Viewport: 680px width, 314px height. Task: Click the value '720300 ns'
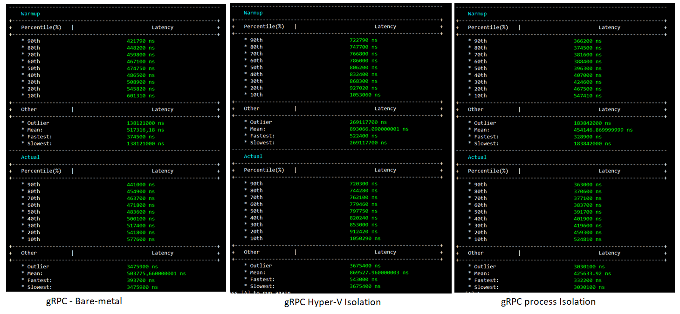point(364,184)
